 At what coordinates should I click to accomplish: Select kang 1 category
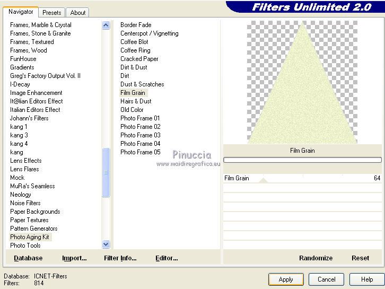click(x=19, y=127)
